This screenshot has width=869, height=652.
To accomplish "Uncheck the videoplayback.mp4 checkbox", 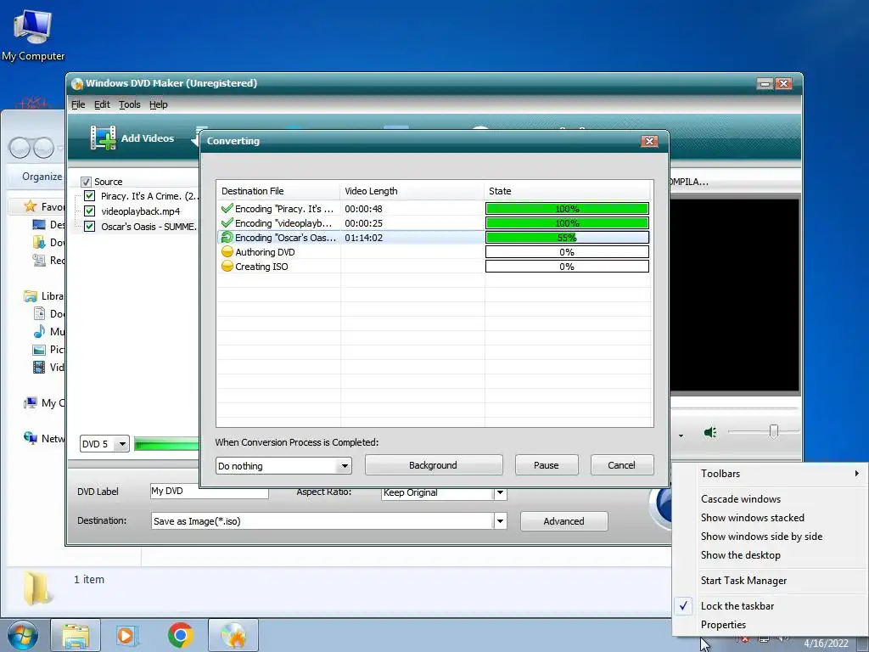I will (x=89, y=211).
